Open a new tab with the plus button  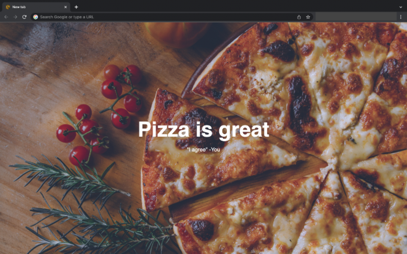point(76,7)
